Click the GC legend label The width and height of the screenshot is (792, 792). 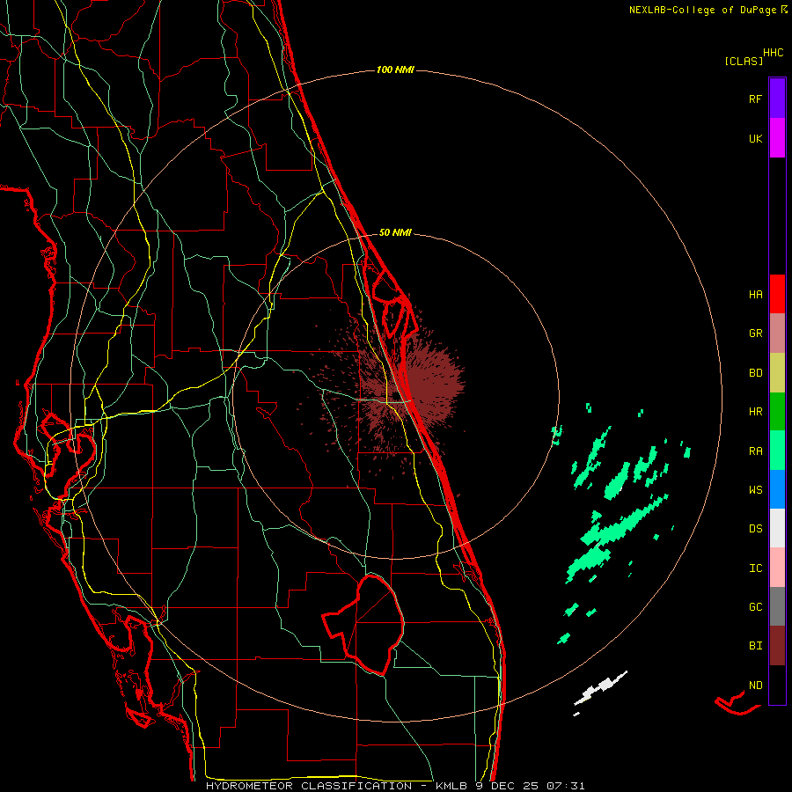(755, 607)
